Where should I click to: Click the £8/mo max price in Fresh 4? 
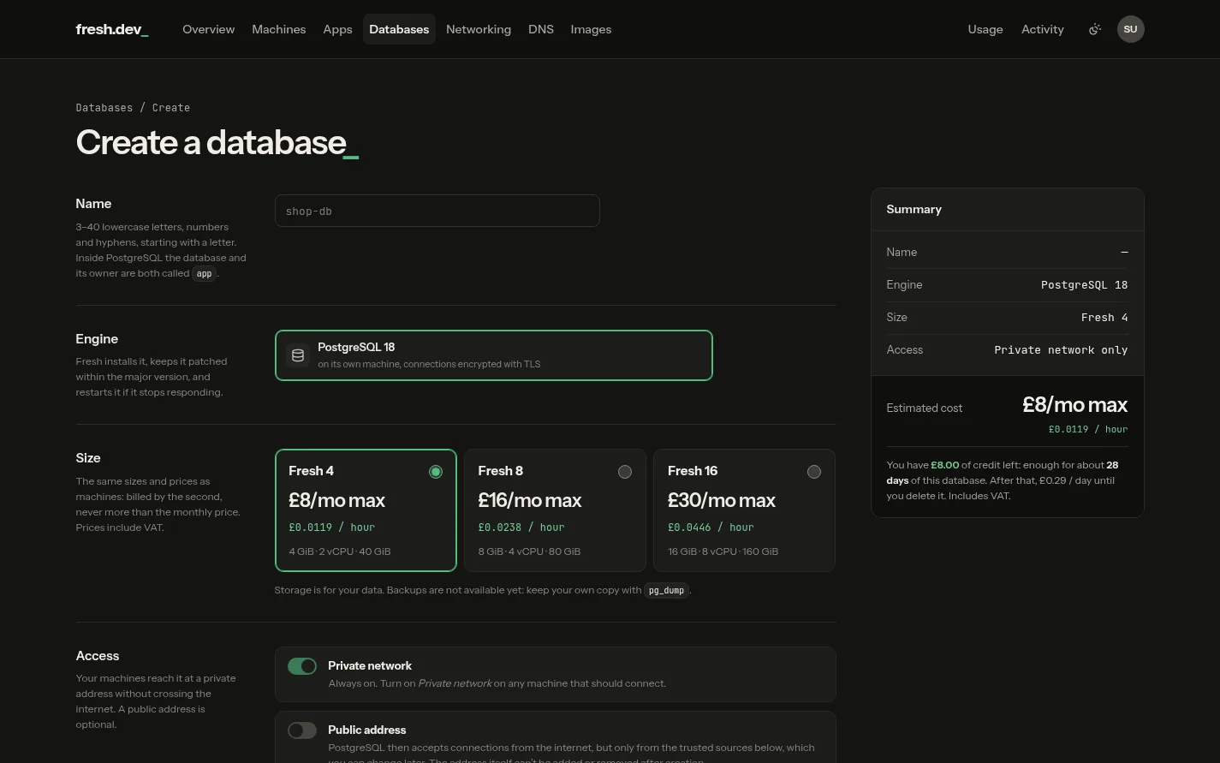point(337,500)
